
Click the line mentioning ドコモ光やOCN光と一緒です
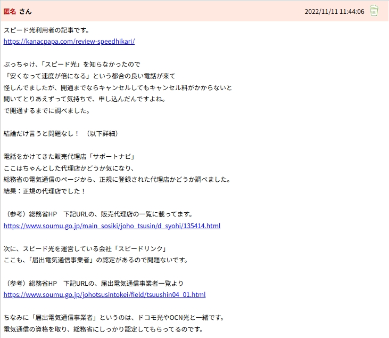point(114,318)
